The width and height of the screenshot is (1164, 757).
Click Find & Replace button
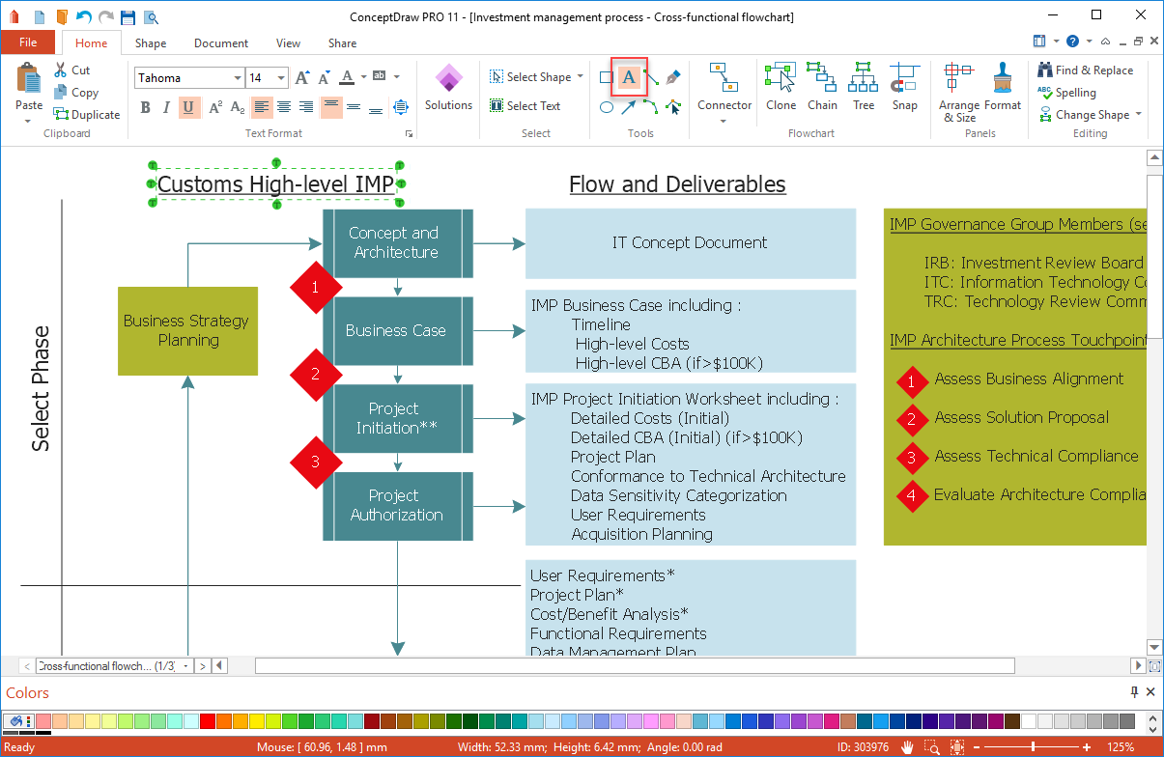pos(1085,70)
